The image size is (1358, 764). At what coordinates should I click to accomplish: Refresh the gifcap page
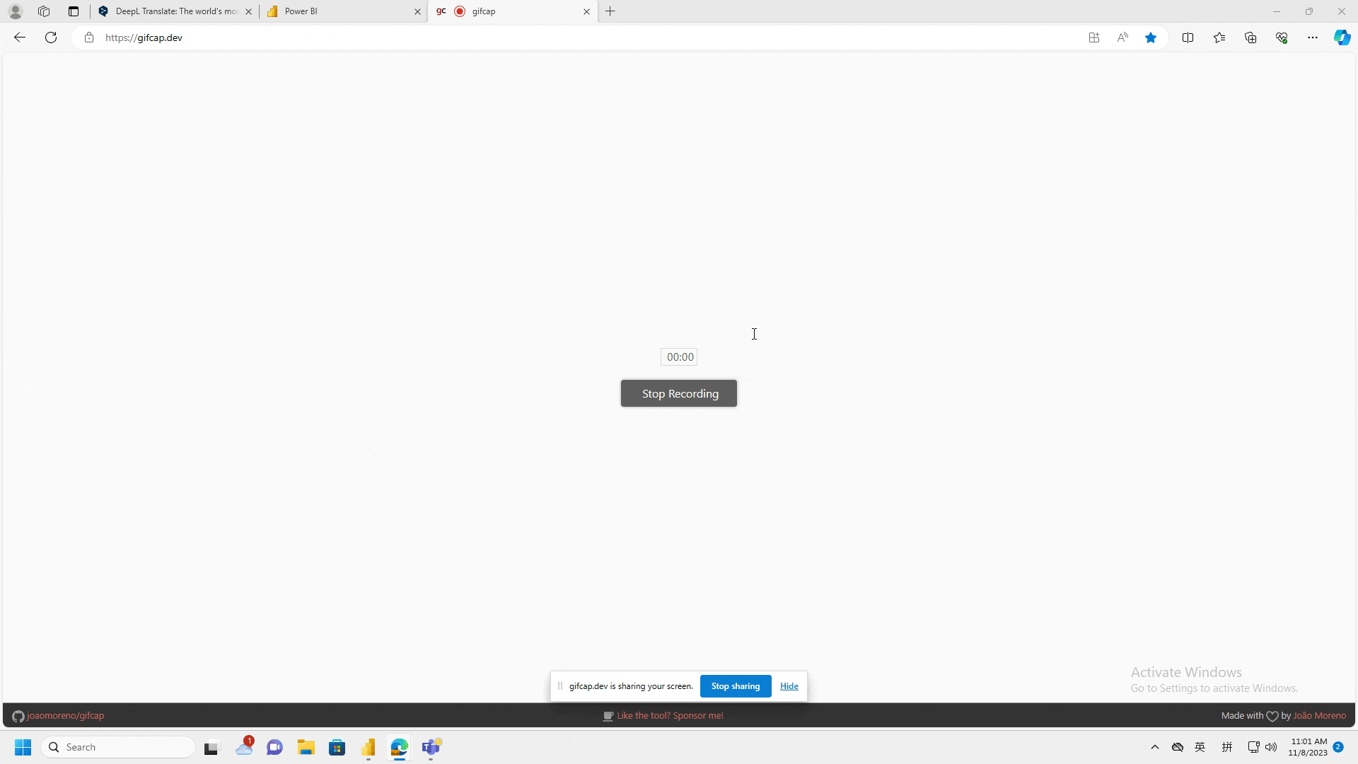click(x=51, y=37)
